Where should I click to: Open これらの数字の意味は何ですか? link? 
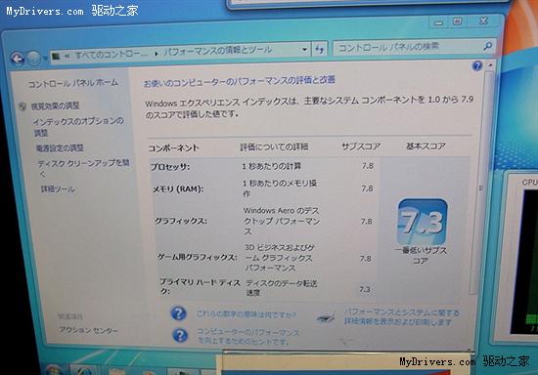tap(246, 314)
